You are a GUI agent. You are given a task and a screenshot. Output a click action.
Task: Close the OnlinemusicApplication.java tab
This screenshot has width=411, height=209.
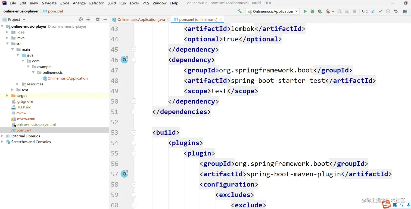point(168,20)
